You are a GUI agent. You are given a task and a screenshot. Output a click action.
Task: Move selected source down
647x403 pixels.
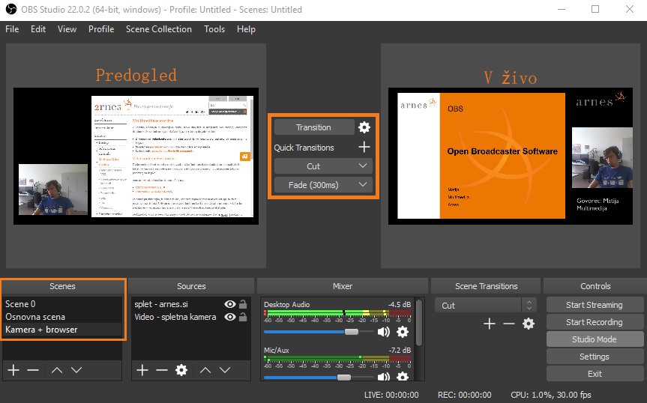pyautogui.click(x=225, y=370)
